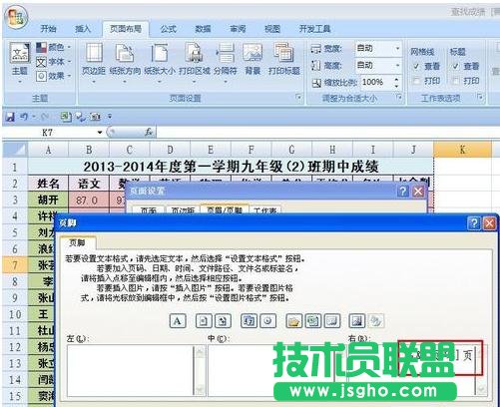Viewport: 500px width, 407px height.
Task: Click the format picture button
Action: coord(376,321)
